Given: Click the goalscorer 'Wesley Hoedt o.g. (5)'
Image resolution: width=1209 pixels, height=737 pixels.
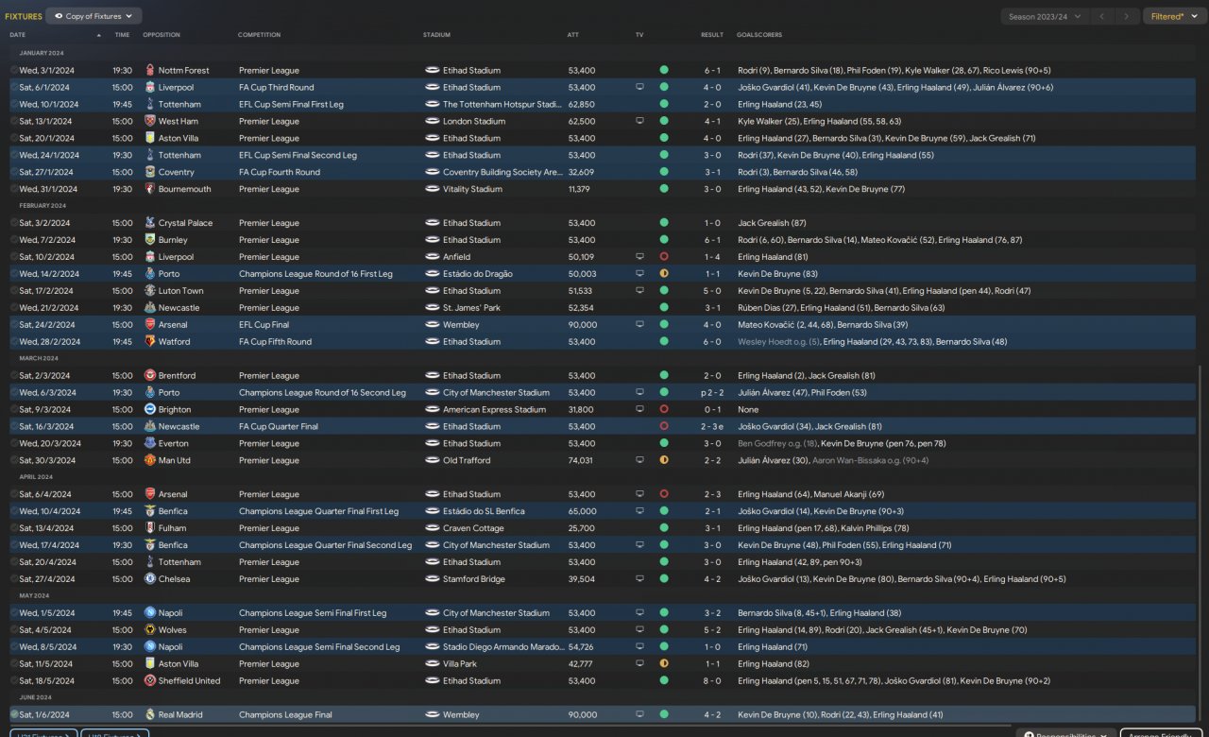Looking at the screenshot, I should [778, 342].
